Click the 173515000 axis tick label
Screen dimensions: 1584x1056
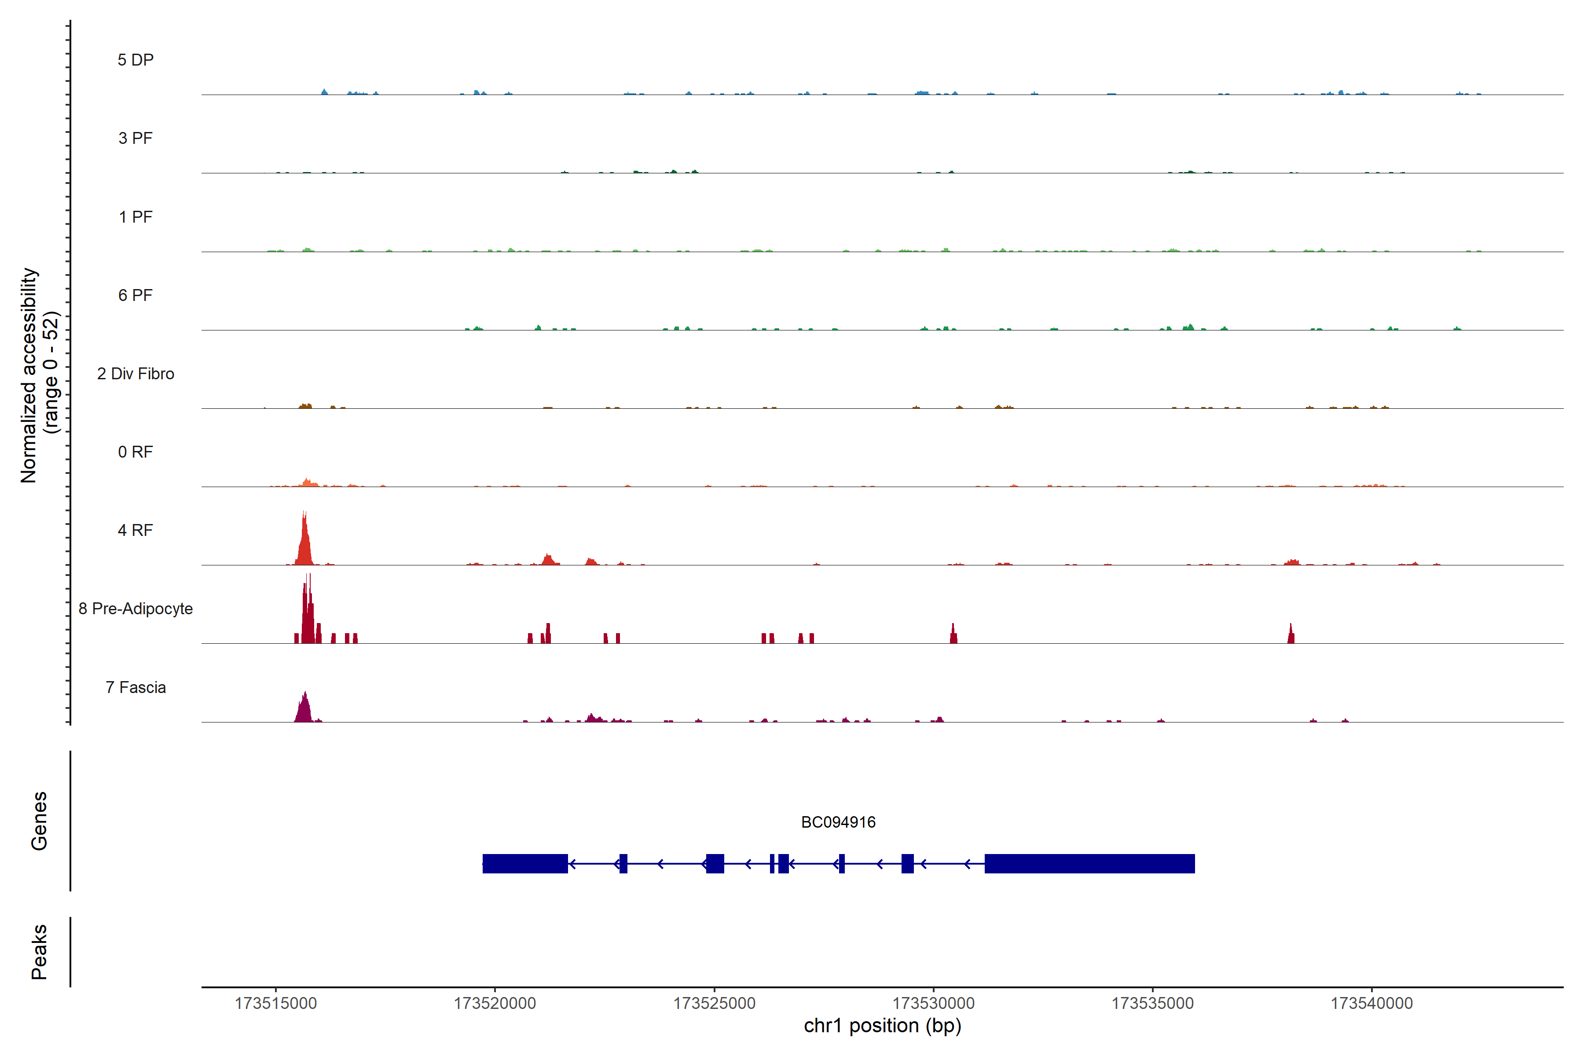pos(275,1003)
